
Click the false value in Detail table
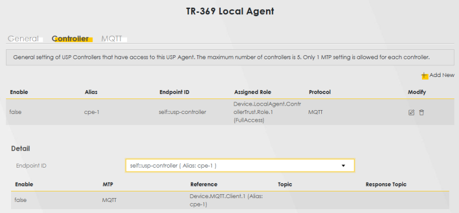[20, 200]
